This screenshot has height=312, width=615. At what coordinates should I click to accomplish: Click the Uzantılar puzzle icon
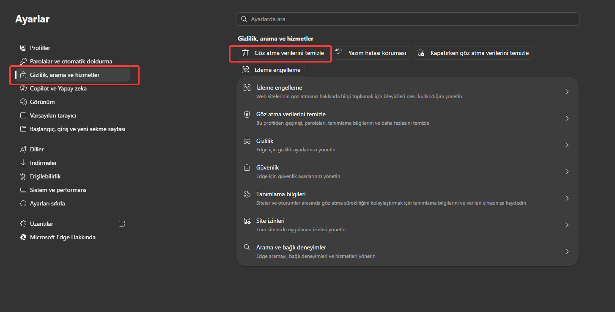(x=23, y=224)
